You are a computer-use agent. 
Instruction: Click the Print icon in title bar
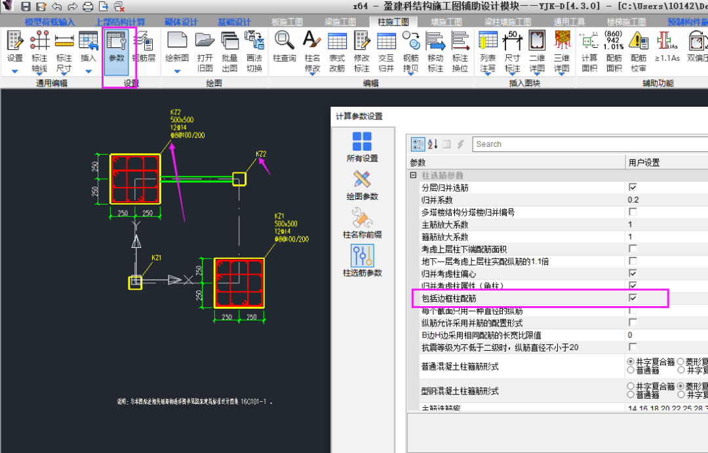click(88, 7)
